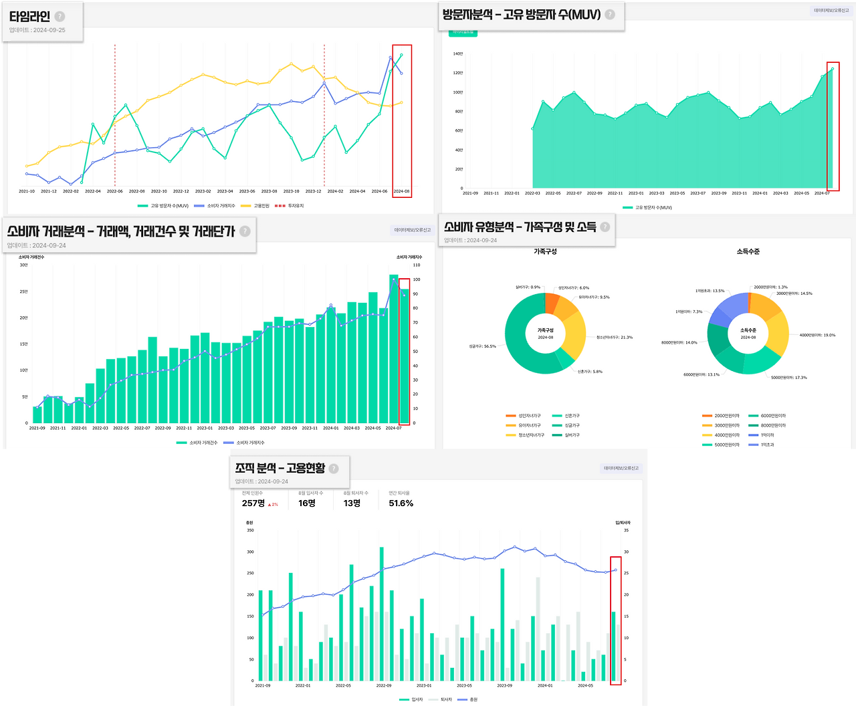Toggle 입사자 legend in employment chart
856x706 pixels.
pyautogui.click(x=411, y=699)
